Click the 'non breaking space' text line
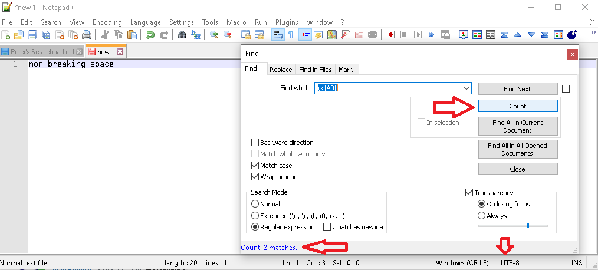 pos(71,64)
